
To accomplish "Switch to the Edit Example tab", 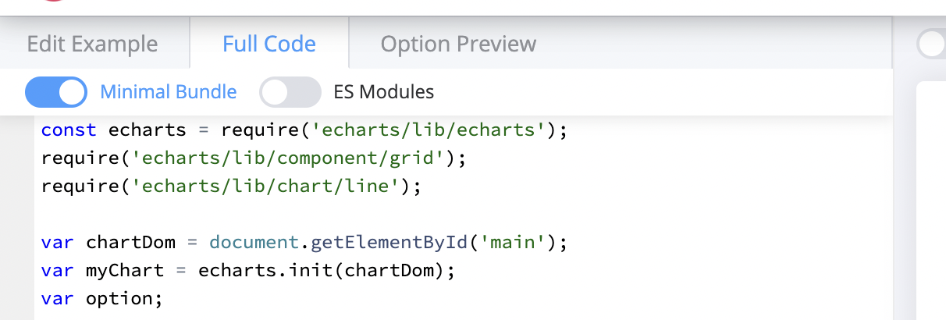I will [92, 44].
